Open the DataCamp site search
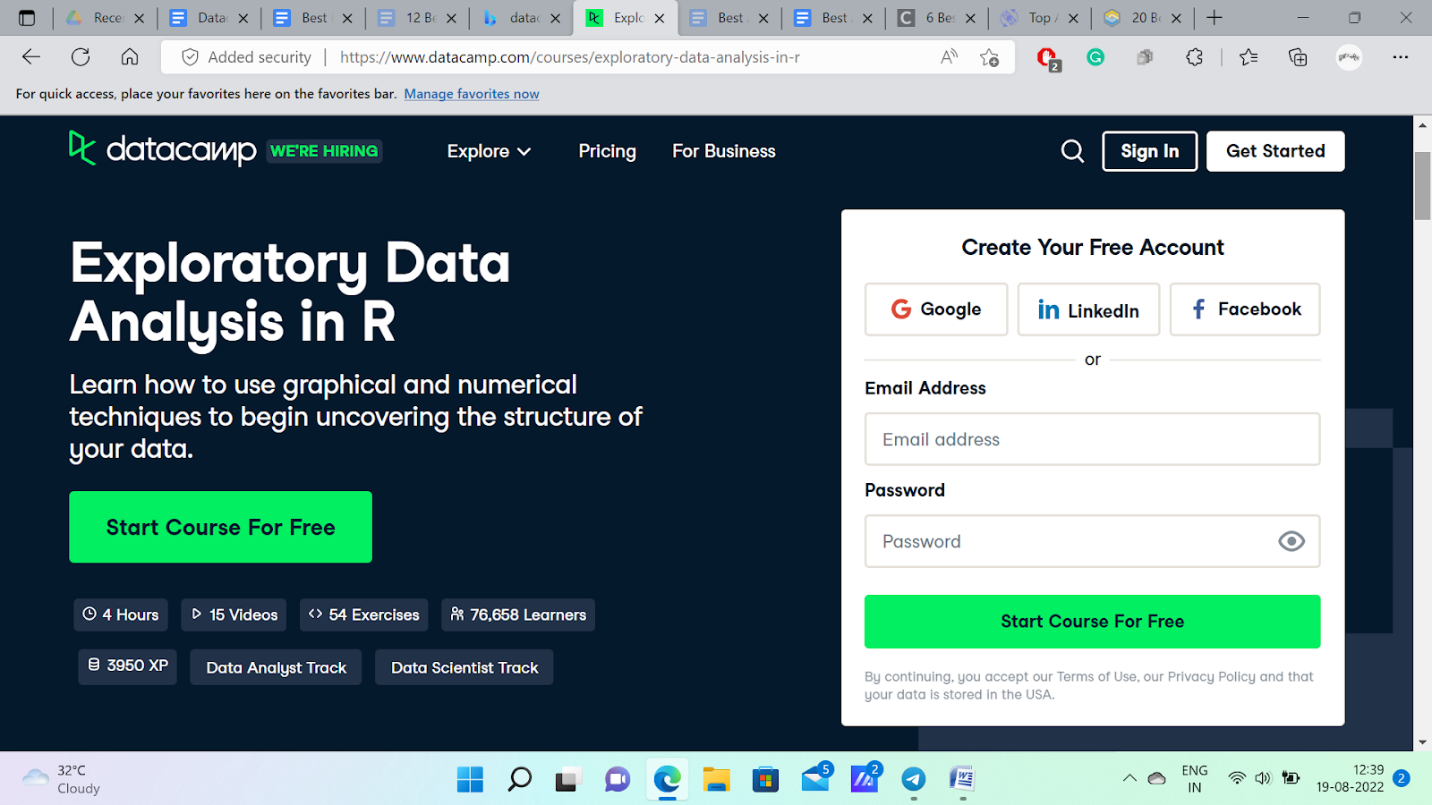 tap(1072, 151)
